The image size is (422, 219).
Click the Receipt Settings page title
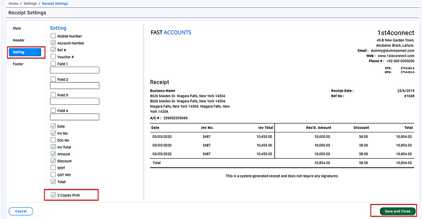(27, 13)
